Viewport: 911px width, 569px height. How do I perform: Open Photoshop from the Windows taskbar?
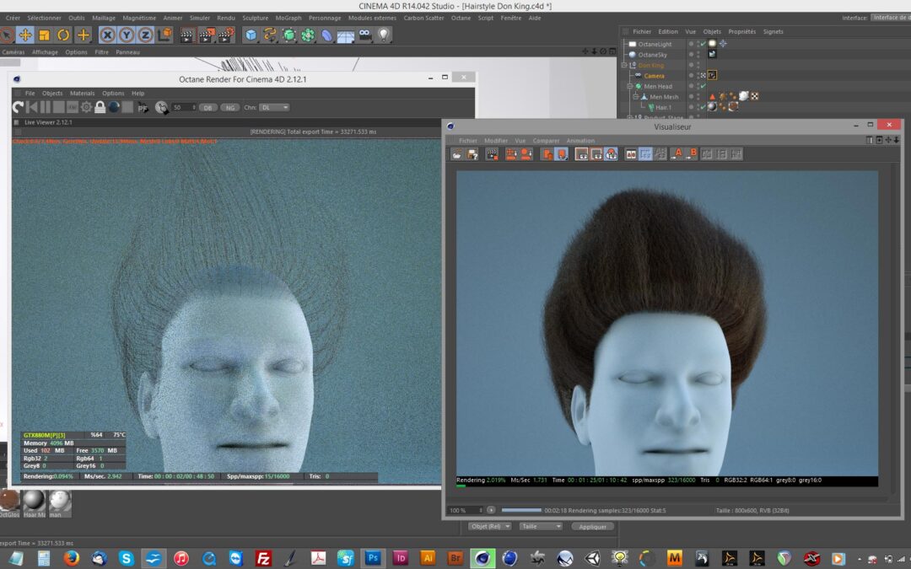372,557
